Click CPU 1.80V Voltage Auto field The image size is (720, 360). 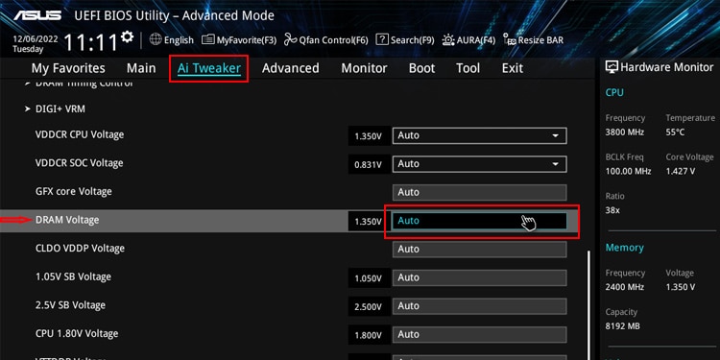pos(479,335)
